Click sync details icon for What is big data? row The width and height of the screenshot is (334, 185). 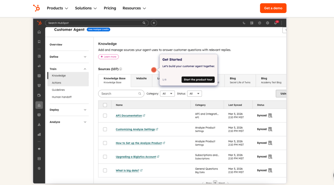pyautogui.click(x=270, y=170)
